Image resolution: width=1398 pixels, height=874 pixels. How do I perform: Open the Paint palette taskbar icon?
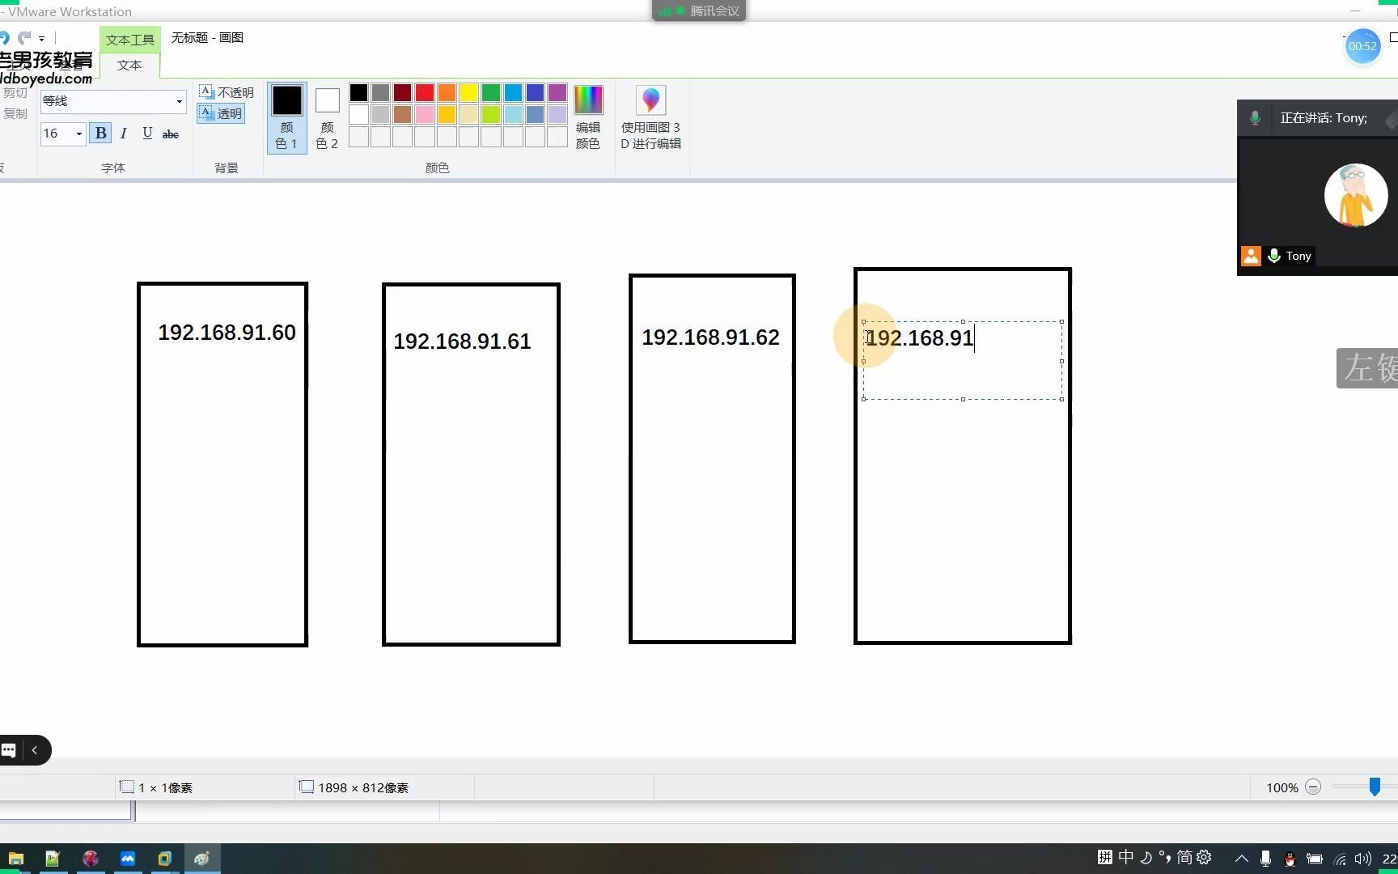(202, 859)
